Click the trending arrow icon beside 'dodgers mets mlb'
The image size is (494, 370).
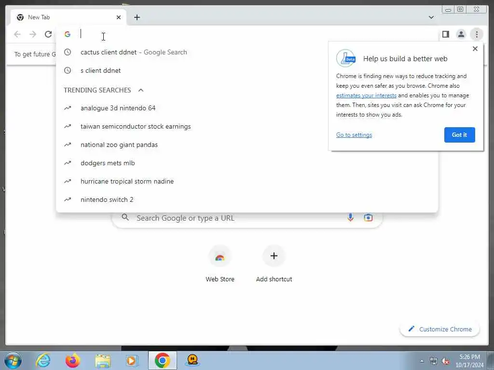tap(68, 163)
